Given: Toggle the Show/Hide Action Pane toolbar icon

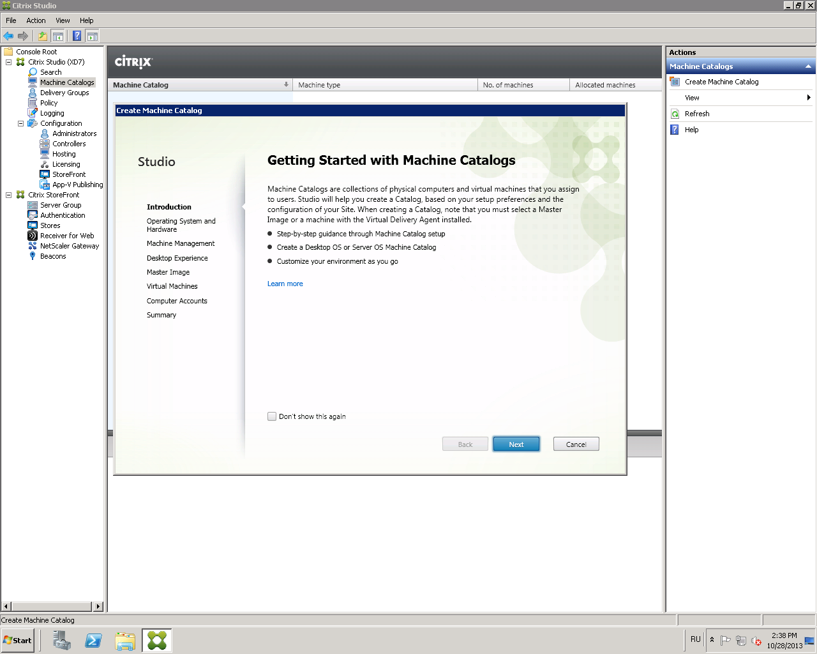Looking at the screenshot, I should point(93,36).
